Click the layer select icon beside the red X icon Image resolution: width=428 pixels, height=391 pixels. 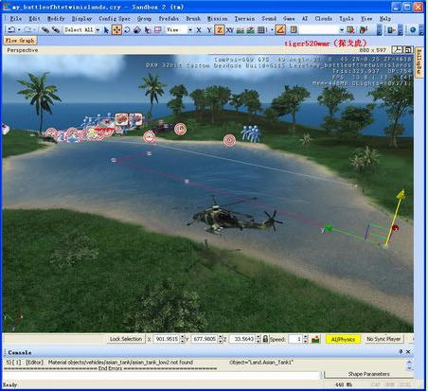point(364,30)
